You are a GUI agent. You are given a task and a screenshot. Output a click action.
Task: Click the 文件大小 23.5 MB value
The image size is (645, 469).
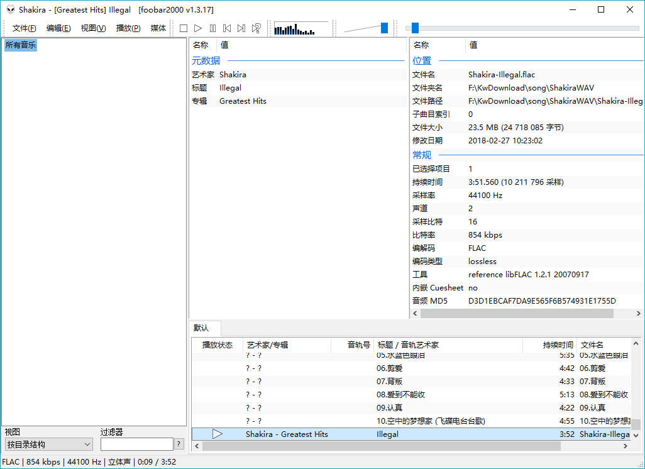click(516, 127)
